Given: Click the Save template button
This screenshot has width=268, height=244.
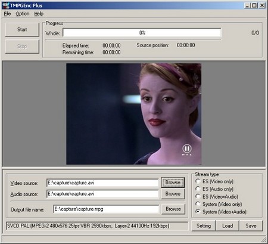Looking at the screenshot, I should click(251, 226).
